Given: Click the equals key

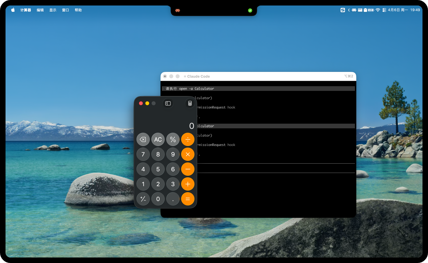Looking at the screenshot, I should (188, 199).
